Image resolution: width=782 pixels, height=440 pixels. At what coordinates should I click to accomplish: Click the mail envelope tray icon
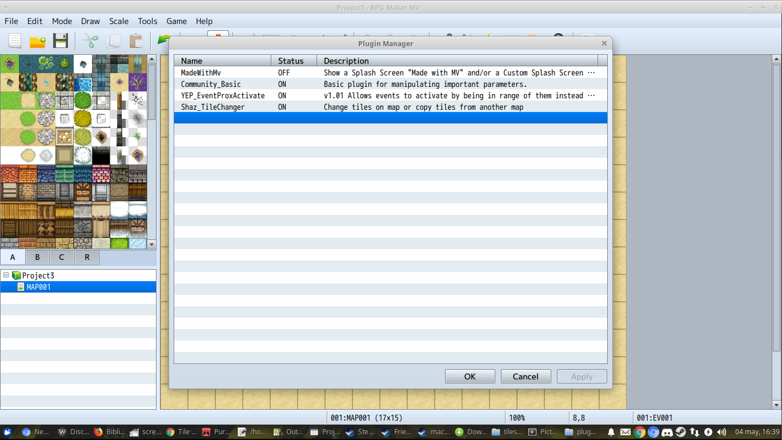pyautogui.click(x=625, y=432)
